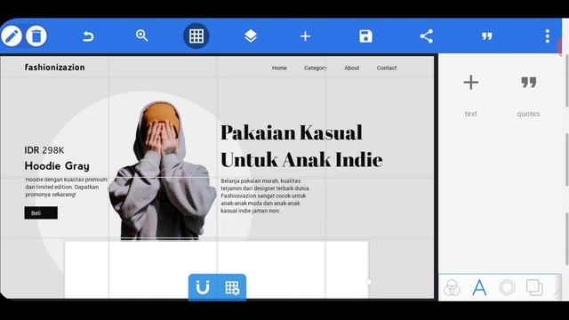Add new text from side panel
This screenshot has width=569, height=320.
[x=471, y=95]
